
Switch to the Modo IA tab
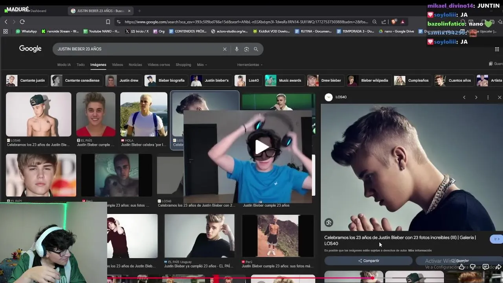pos(64,64)
